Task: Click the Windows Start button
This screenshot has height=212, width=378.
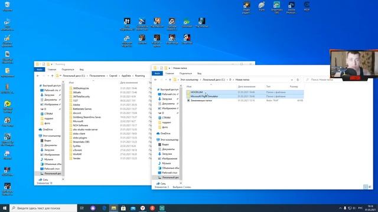Action: click(5, 208)
